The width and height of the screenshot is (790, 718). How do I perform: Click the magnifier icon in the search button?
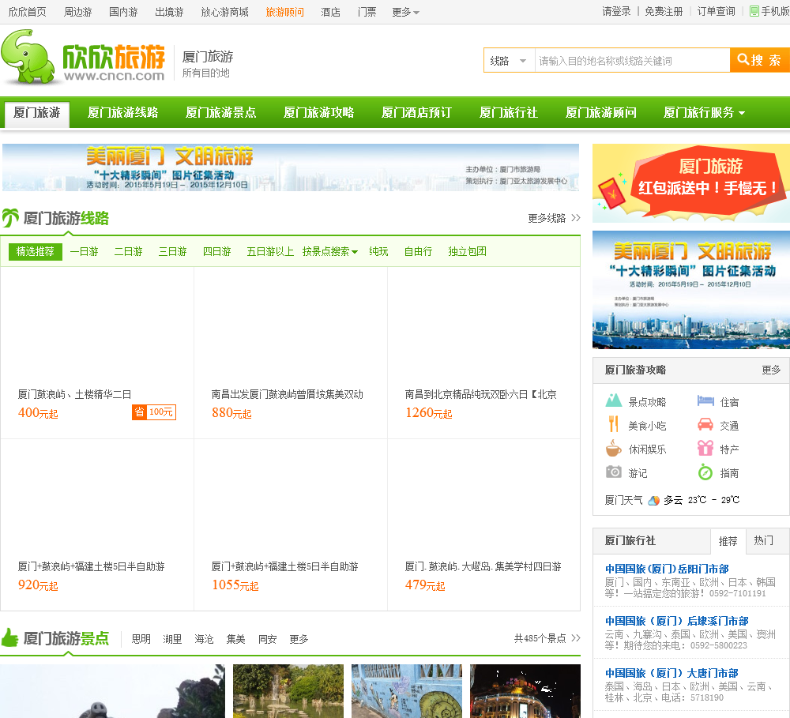click(743, 59)
